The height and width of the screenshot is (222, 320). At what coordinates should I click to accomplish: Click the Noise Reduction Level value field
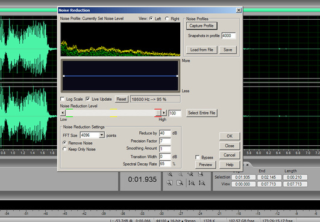175,113
